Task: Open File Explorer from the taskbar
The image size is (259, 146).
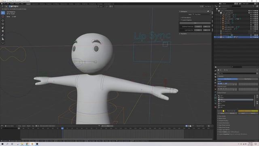Action: pyautogui.click(x=22, y=144)
